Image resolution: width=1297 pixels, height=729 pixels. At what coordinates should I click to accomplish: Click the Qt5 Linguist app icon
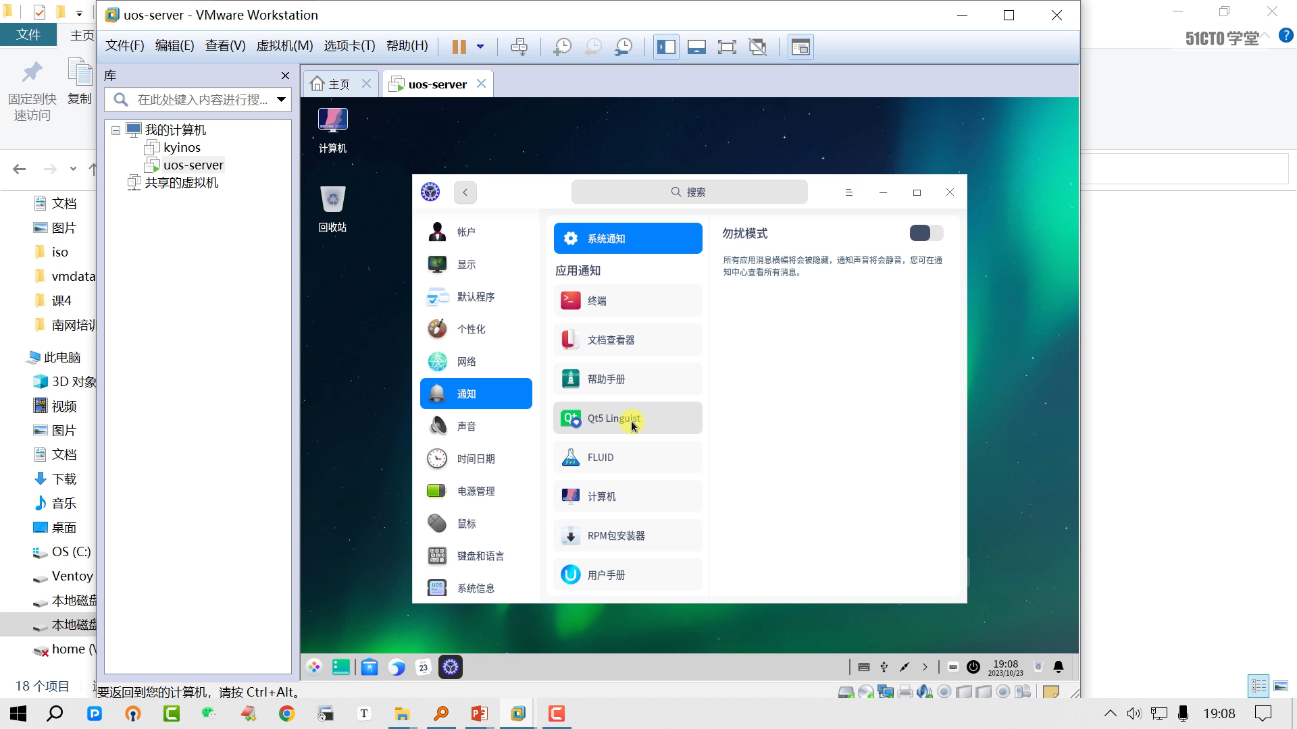(x=571, y=418)
